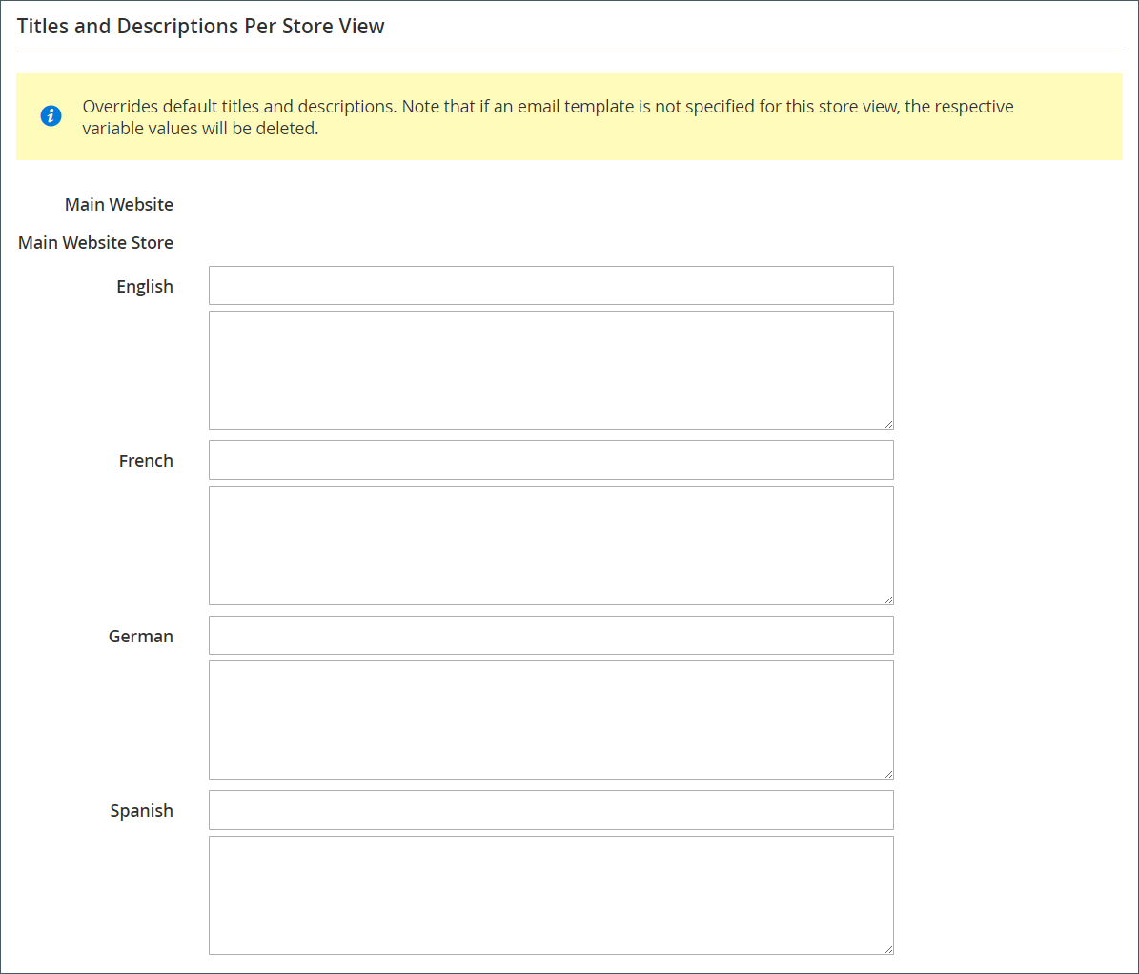Viewport: 1139px width, 974px height.
Task: Click into the French description textarea
Action: click(551, 545)
